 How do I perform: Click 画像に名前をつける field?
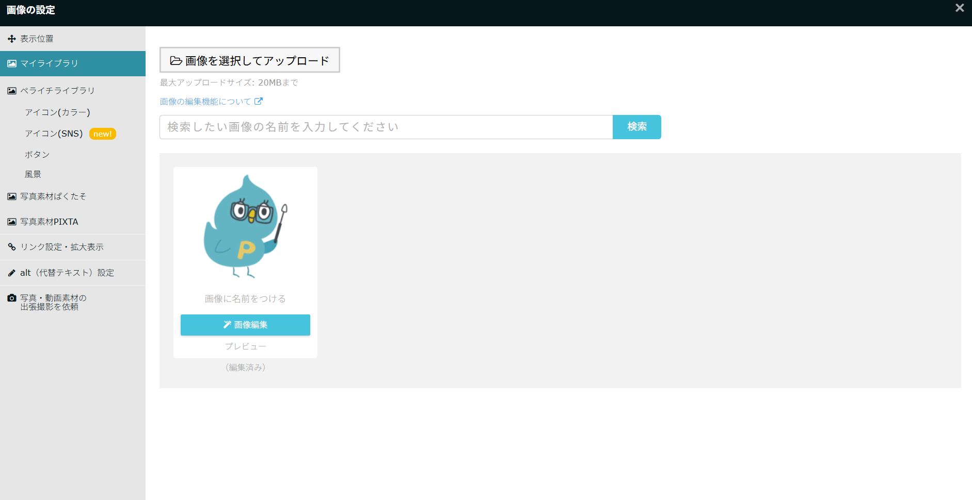[245, 299]
